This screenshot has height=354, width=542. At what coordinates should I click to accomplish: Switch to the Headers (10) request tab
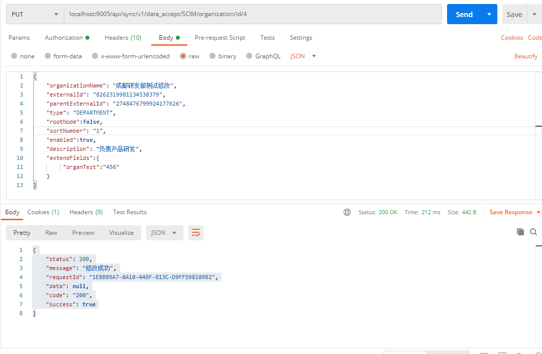pyautogui.click(x=123, y=38)
